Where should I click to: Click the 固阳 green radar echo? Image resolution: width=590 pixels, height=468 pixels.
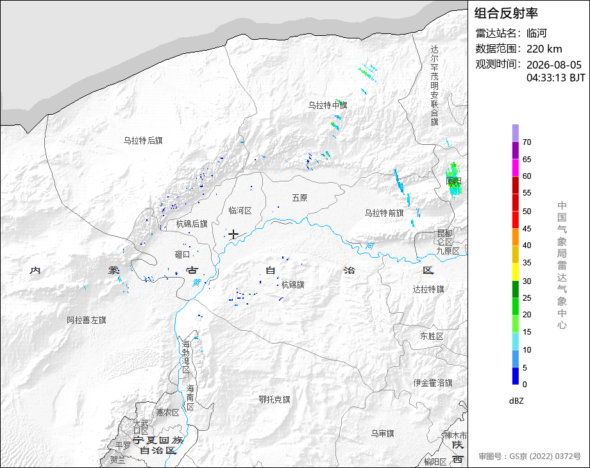(x=453, y=180)
